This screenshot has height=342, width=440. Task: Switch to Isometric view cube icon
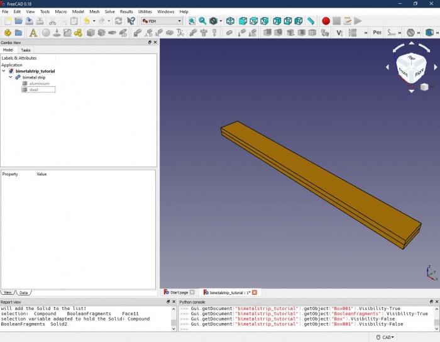230,21
